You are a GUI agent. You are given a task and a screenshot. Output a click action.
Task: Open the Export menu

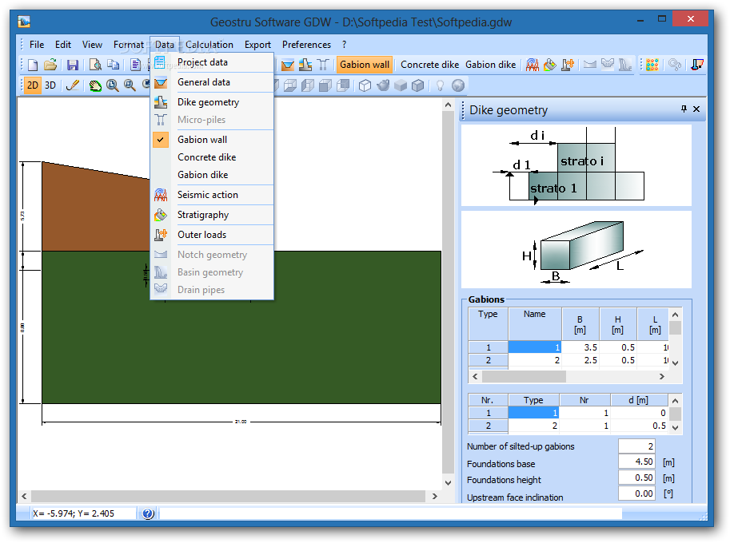click(x=257, y=45)
